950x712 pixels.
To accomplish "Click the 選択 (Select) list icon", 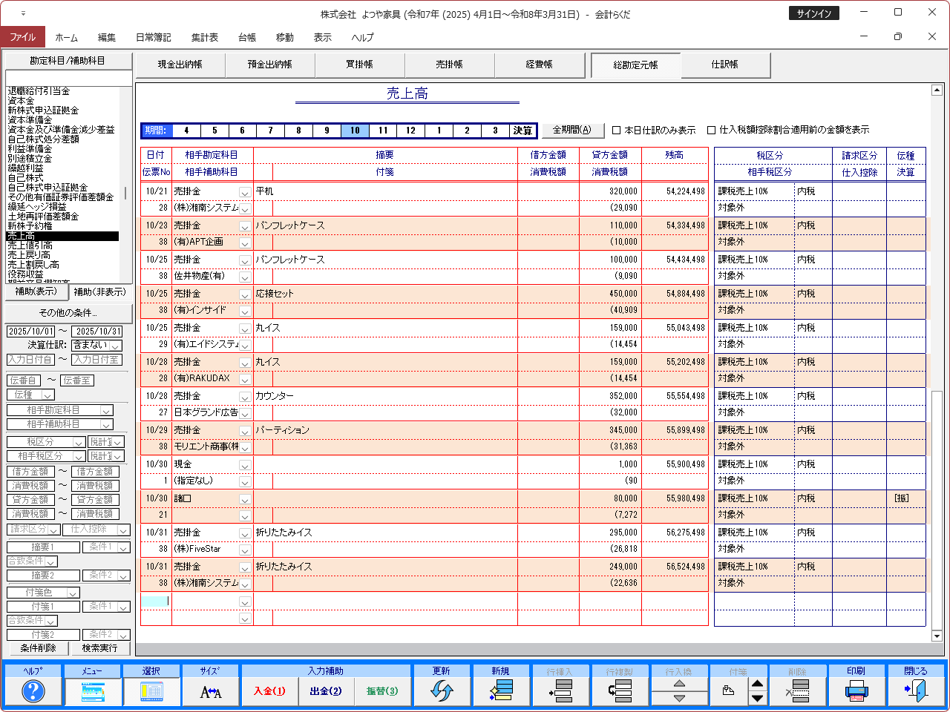I will tap(151, 691).
